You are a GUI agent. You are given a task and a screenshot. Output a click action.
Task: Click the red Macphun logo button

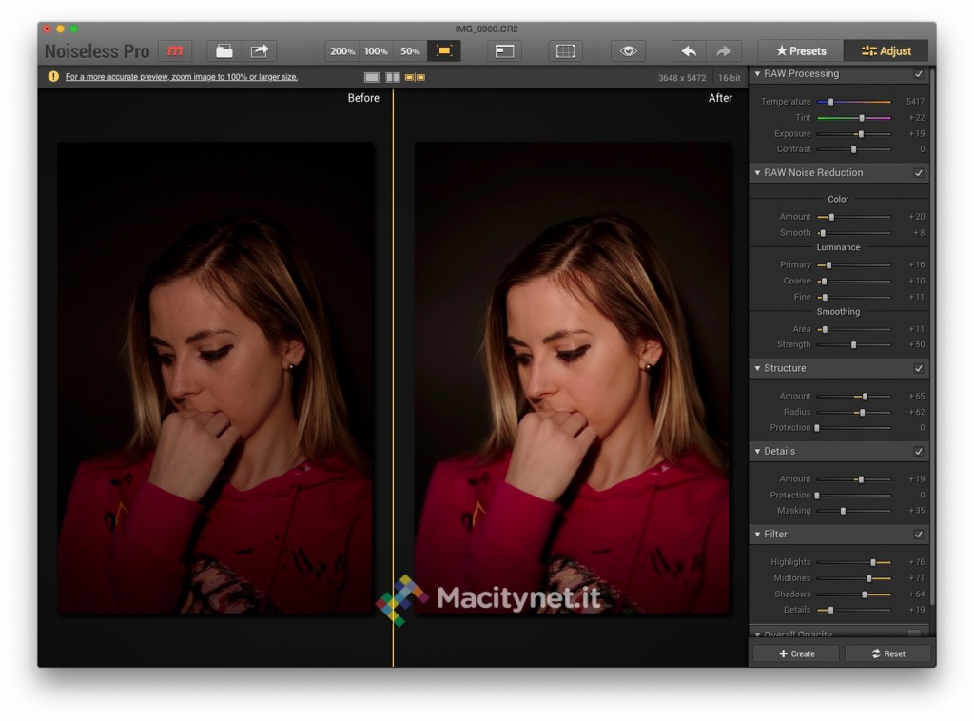tap(174, 51)
